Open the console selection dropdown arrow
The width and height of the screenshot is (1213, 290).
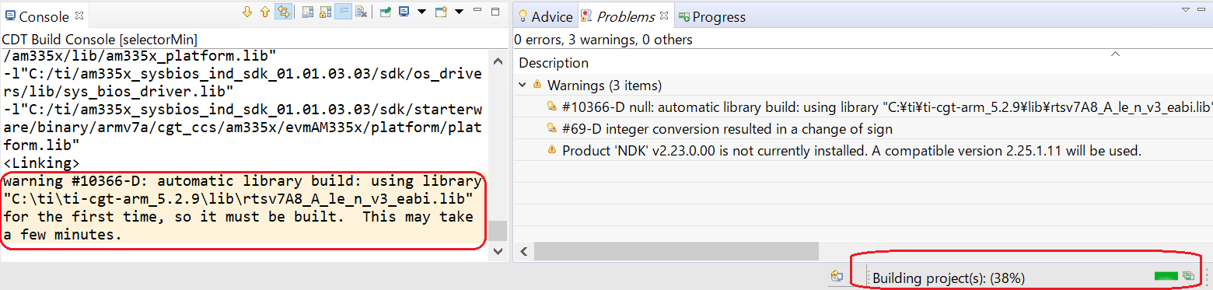422,12
